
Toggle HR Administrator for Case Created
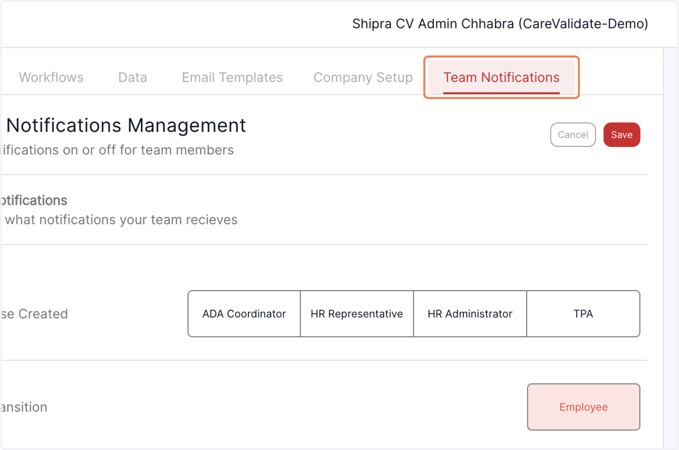(470, 314)
